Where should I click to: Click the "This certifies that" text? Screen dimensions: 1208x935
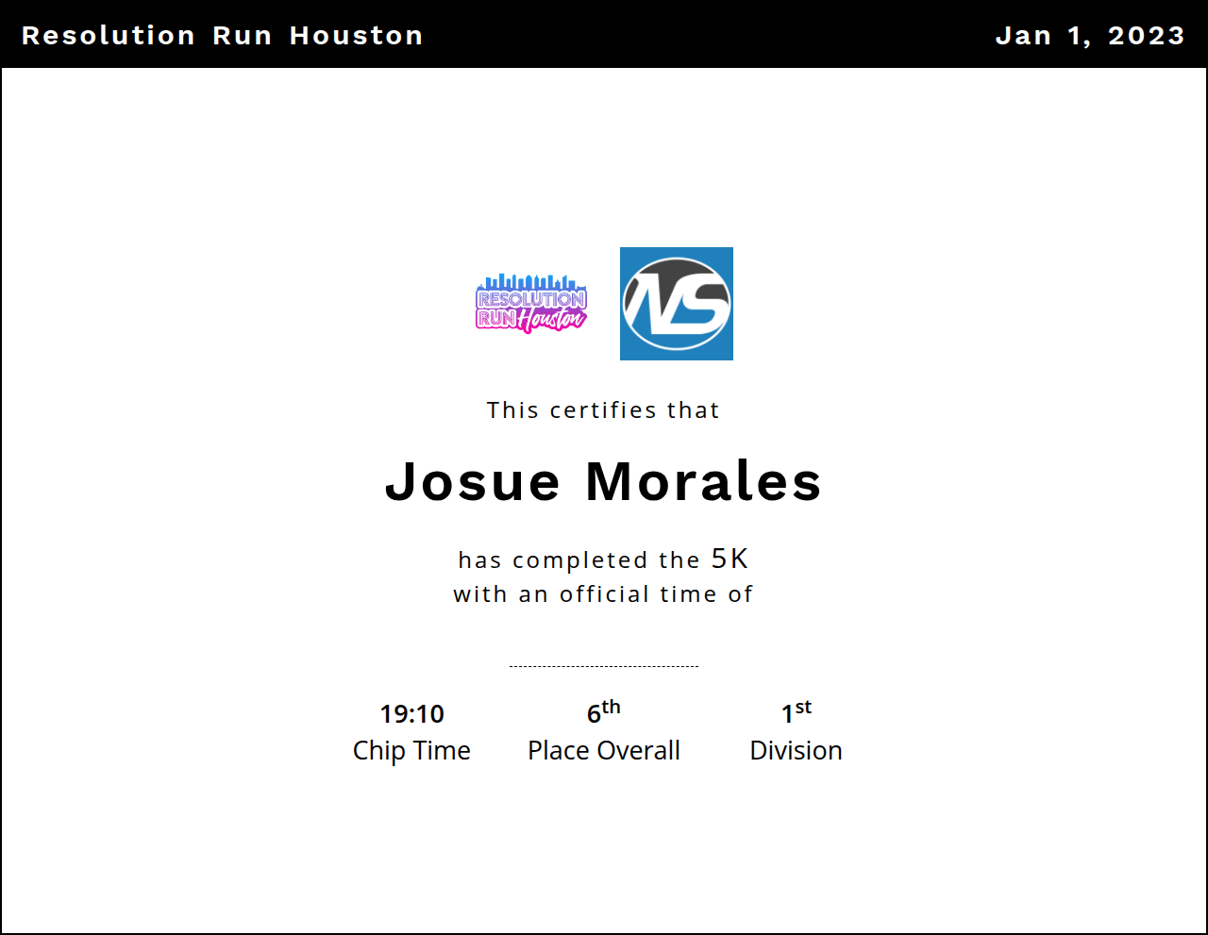(x=603, y=410)
